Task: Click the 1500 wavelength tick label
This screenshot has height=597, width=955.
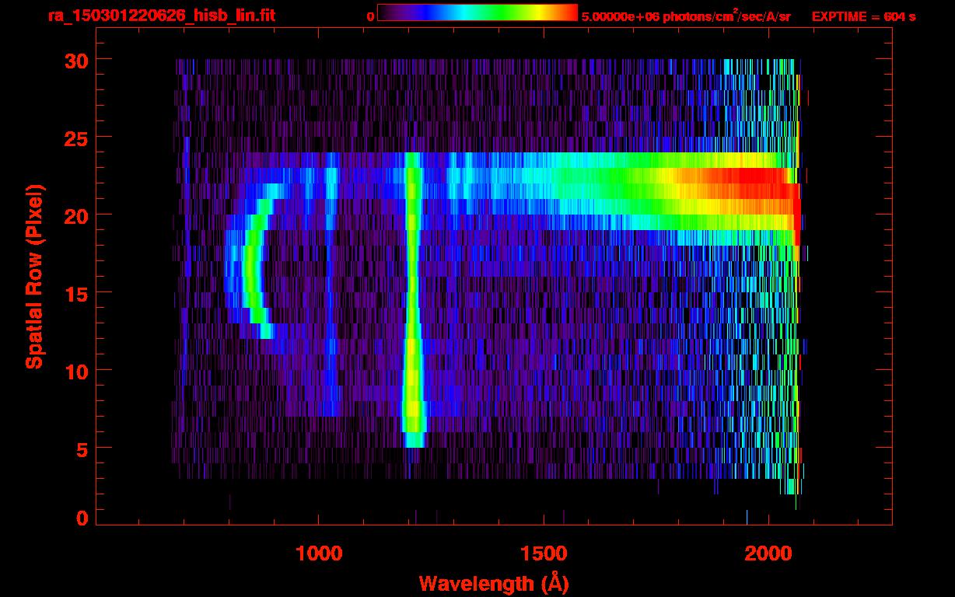Action: pyautogui.click(x=543, y=553)
